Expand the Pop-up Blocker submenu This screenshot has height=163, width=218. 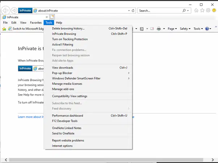pos(88,73)
